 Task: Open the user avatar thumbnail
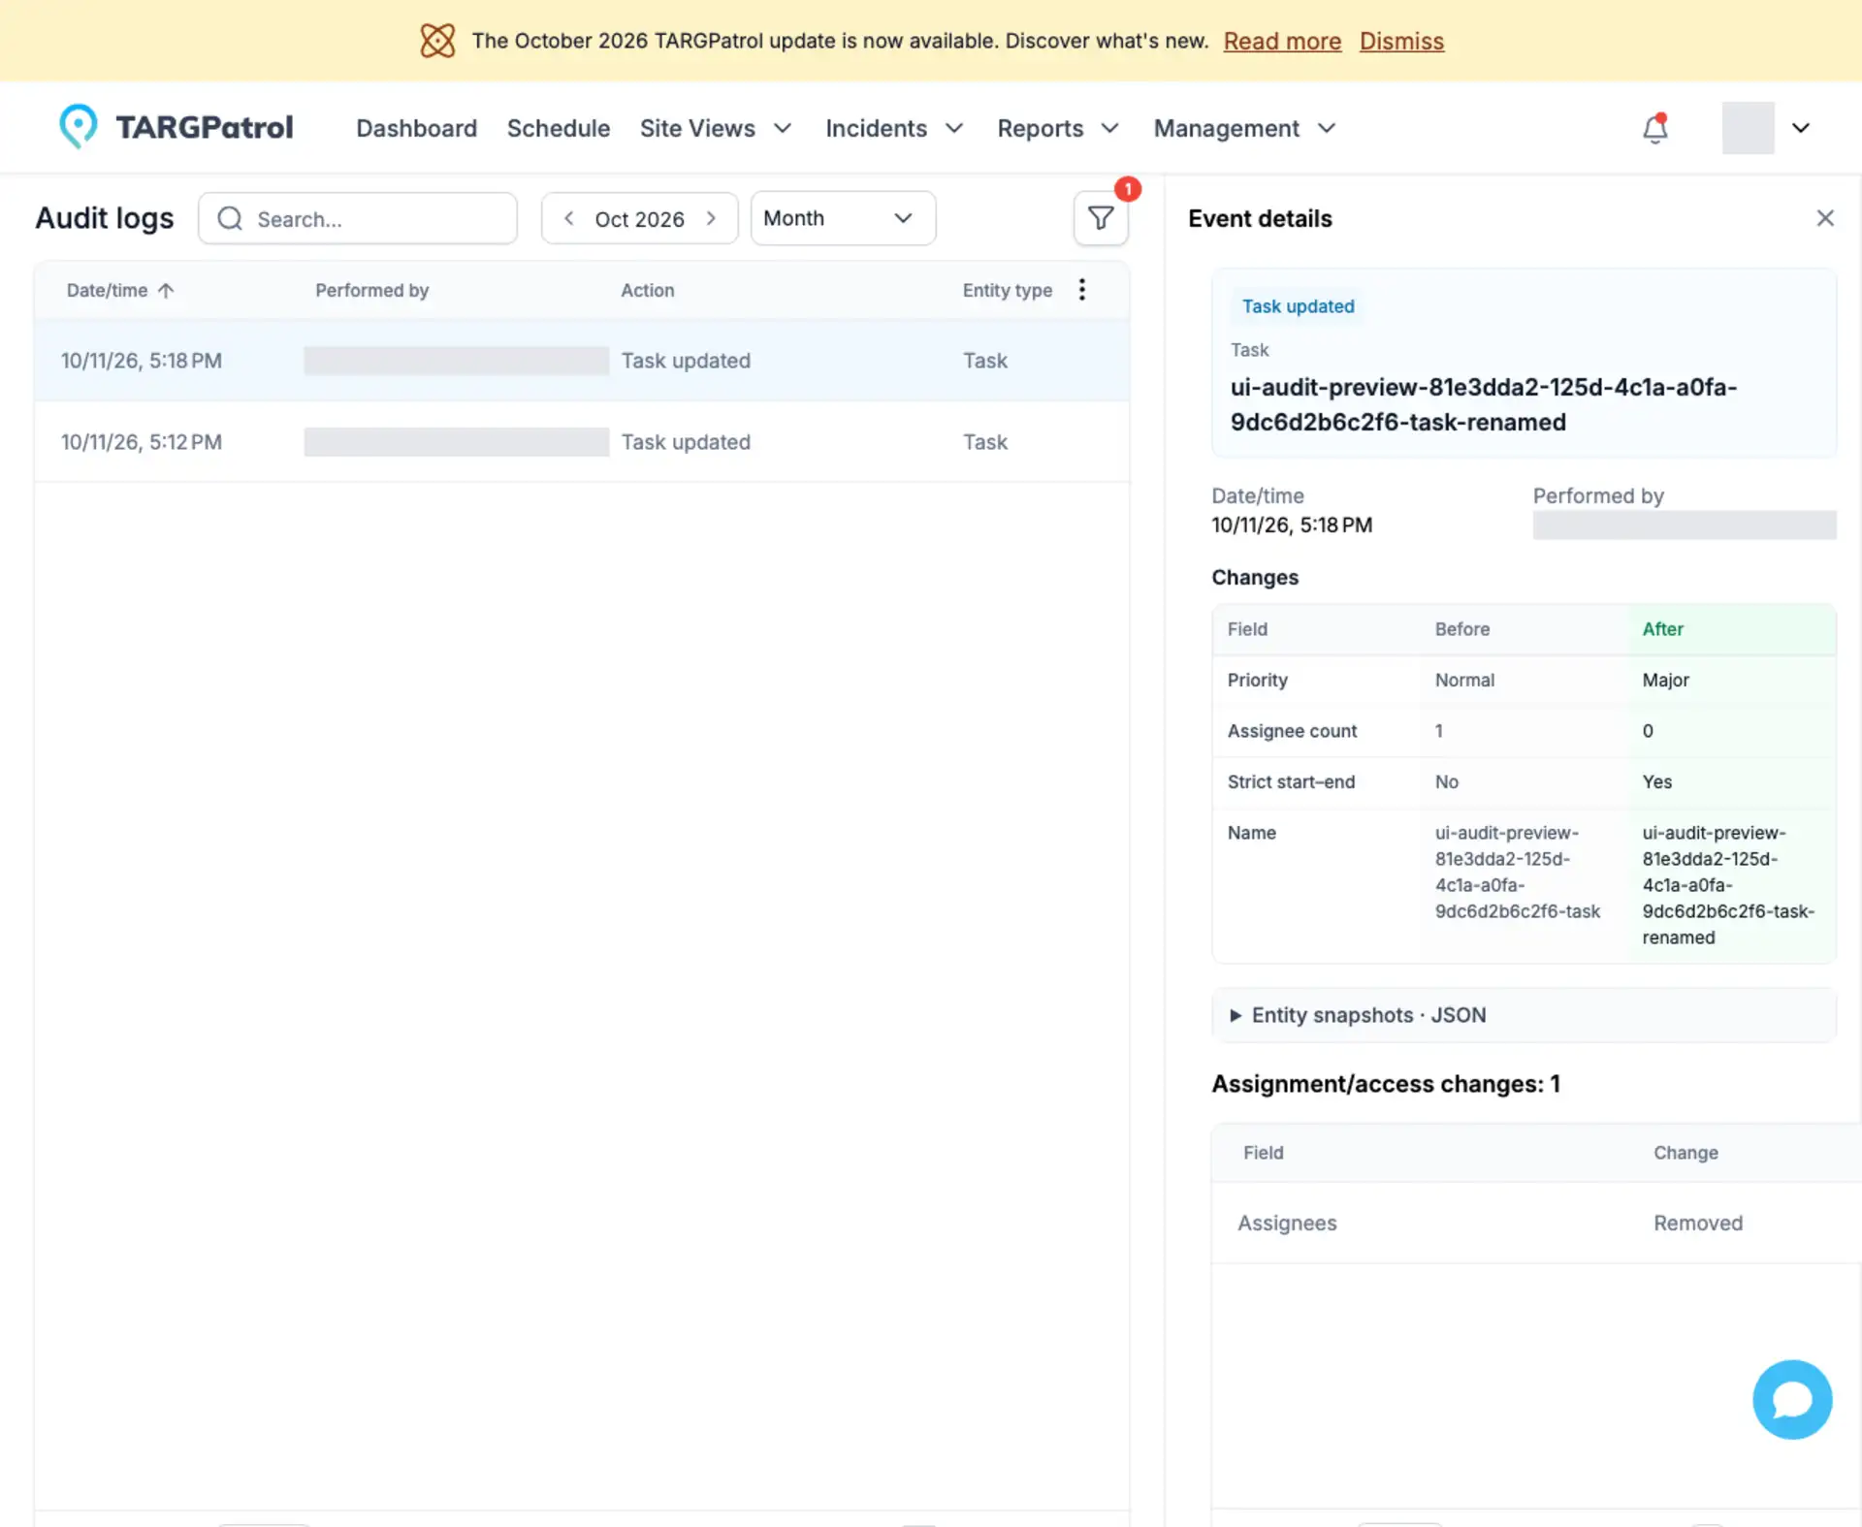point(1748,128)
